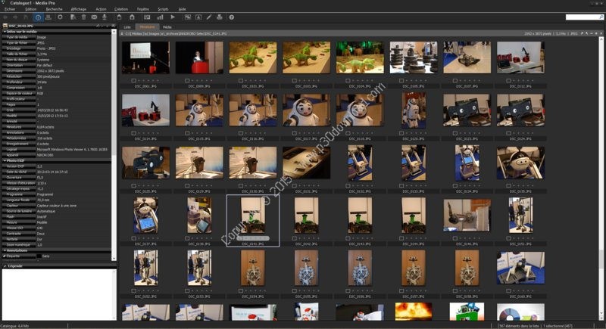Viewport: 606px width, 329px height.
Task: Click the image editor toolbar icon
Action: point(187,17)
